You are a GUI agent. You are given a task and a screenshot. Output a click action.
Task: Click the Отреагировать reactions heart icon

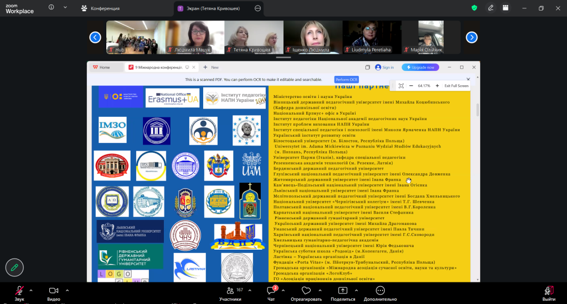click(306, 291)
